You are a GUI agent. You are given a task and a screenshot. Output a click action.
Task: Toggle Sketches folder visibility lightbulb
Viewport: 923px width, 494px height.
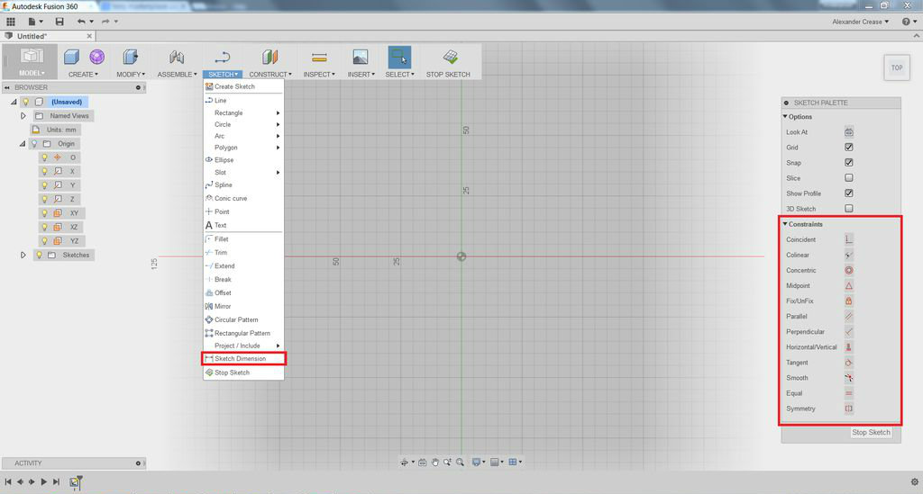pyautogui.click(x=39, y=255)
